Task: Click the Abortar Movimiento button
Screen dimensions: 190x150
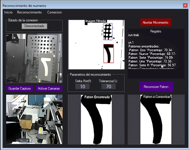Action: pyautogui.click(x=156, y=22)
